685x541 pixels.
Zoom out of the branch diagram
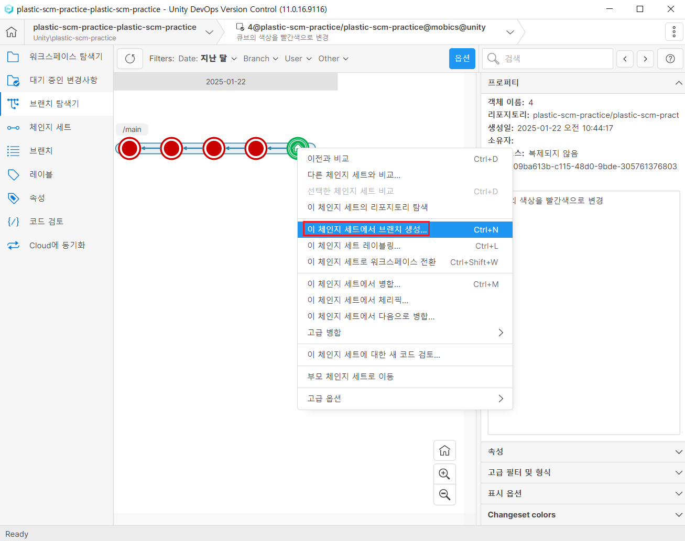point(444,494)
